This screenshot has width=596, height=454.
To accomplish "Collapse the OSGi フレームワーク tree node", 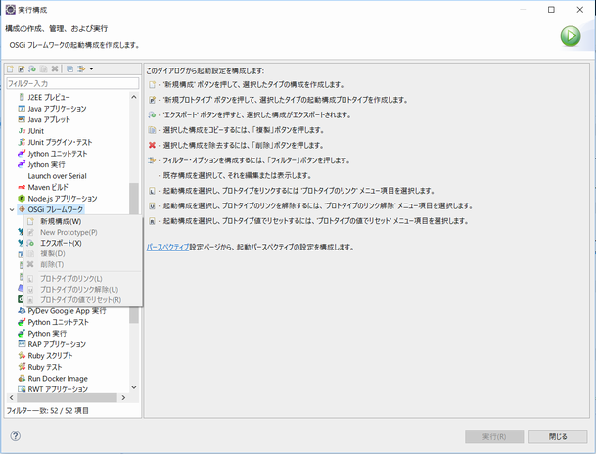I will tap(12, 210).
